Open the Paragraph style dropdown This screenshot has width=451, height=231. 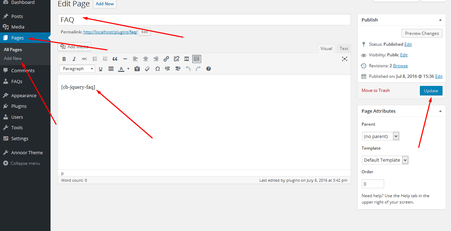click(x=77, y=68)
